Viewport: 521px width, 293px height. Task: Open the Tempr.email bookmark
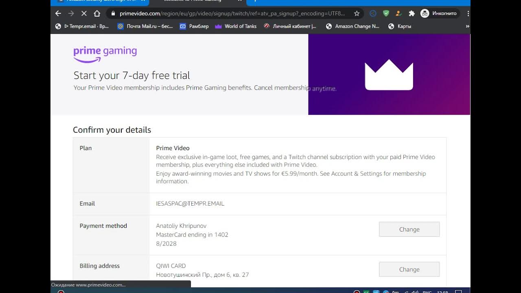82,26
